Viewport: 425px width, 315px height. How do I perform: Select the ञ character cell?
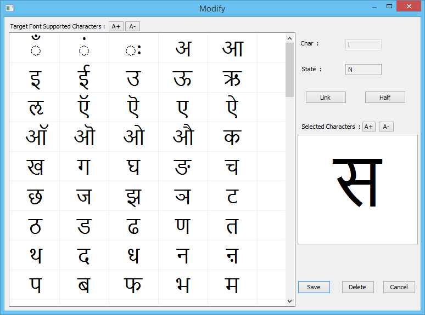coord(183,196)
